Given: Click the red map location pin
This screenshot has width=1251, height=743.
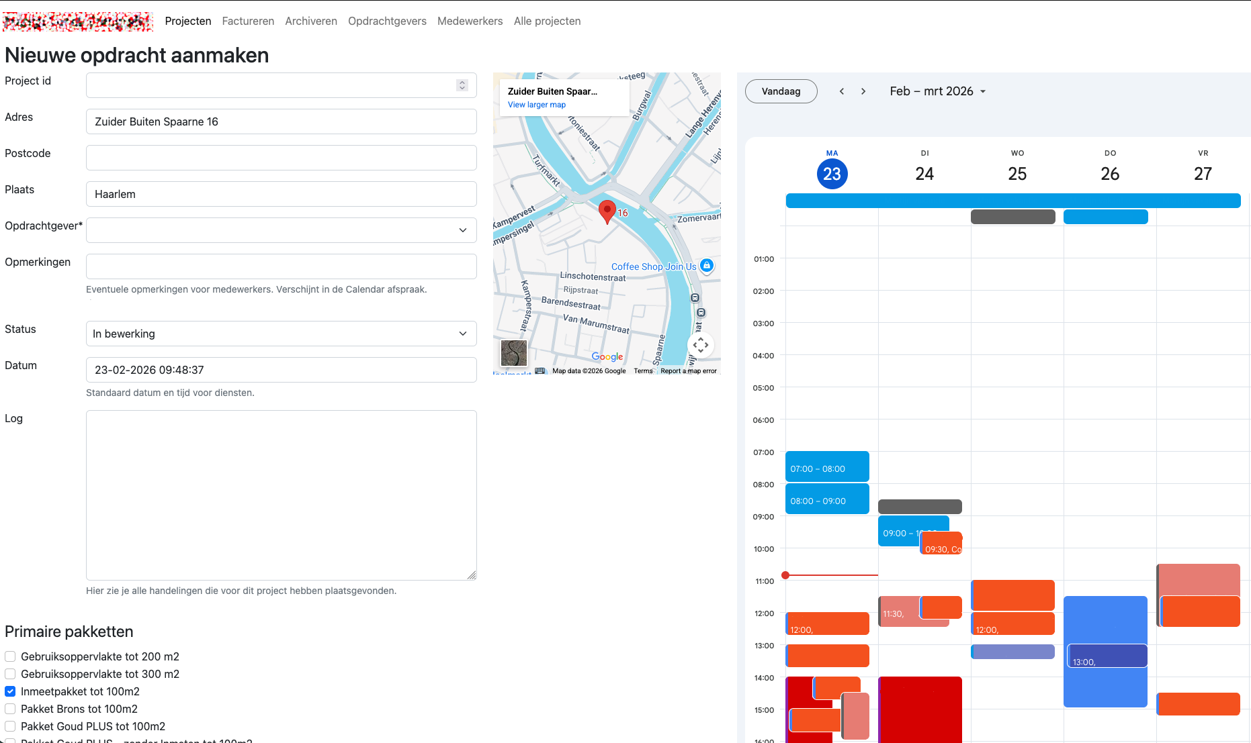Looking at the screenshot, I should click(607, 211).
